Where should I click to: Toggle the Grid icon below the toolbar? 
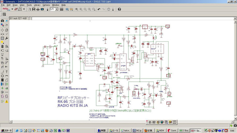(x=4, y=14)
